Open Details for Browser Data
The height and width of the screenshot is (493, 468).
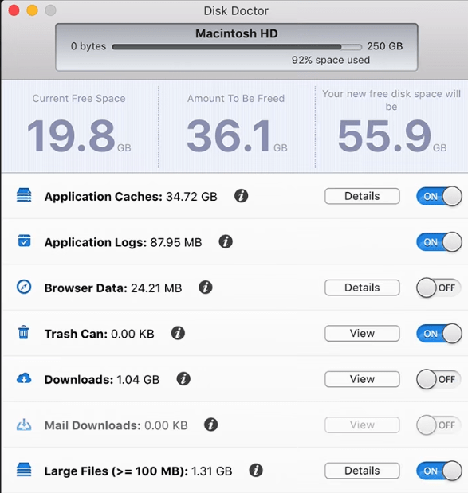click(x=362, y=288)
